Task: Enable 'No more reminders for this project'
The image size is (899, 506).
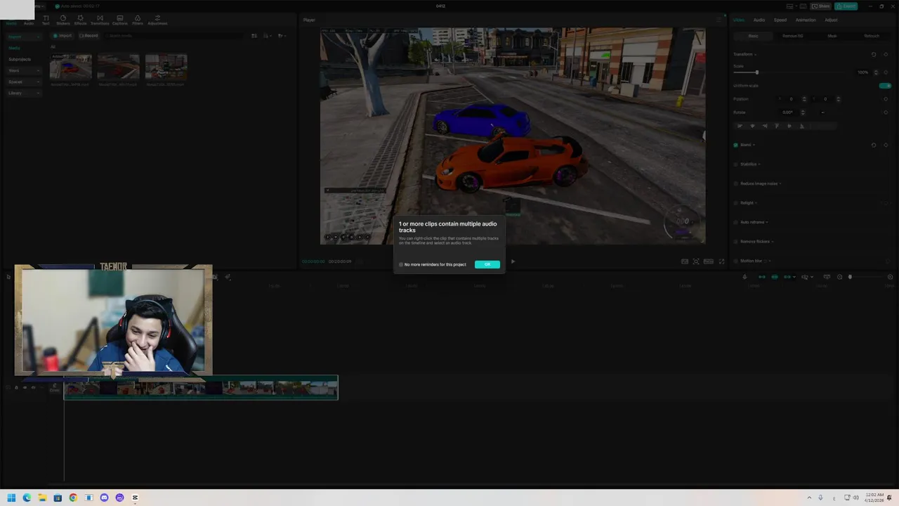Action: 401,264
